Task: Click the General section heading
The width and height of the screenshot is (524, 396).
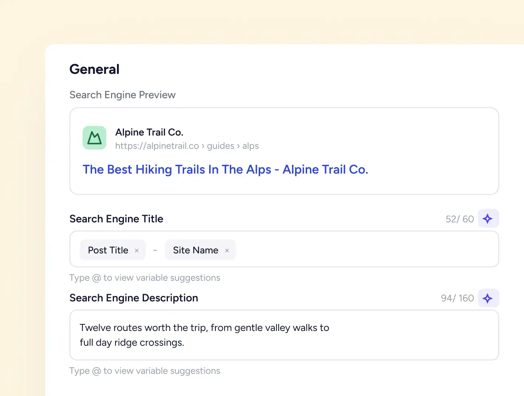Action: [x=94, y=69]
